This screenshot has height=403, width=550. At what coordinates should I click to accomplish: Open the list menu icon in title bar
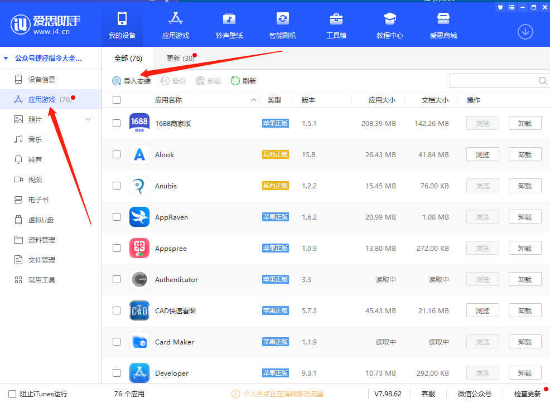512,7
